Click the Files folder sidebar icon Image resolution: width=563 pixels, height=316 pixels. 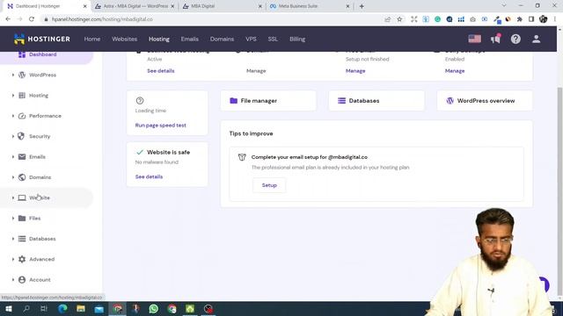click(x=22, y=219)
